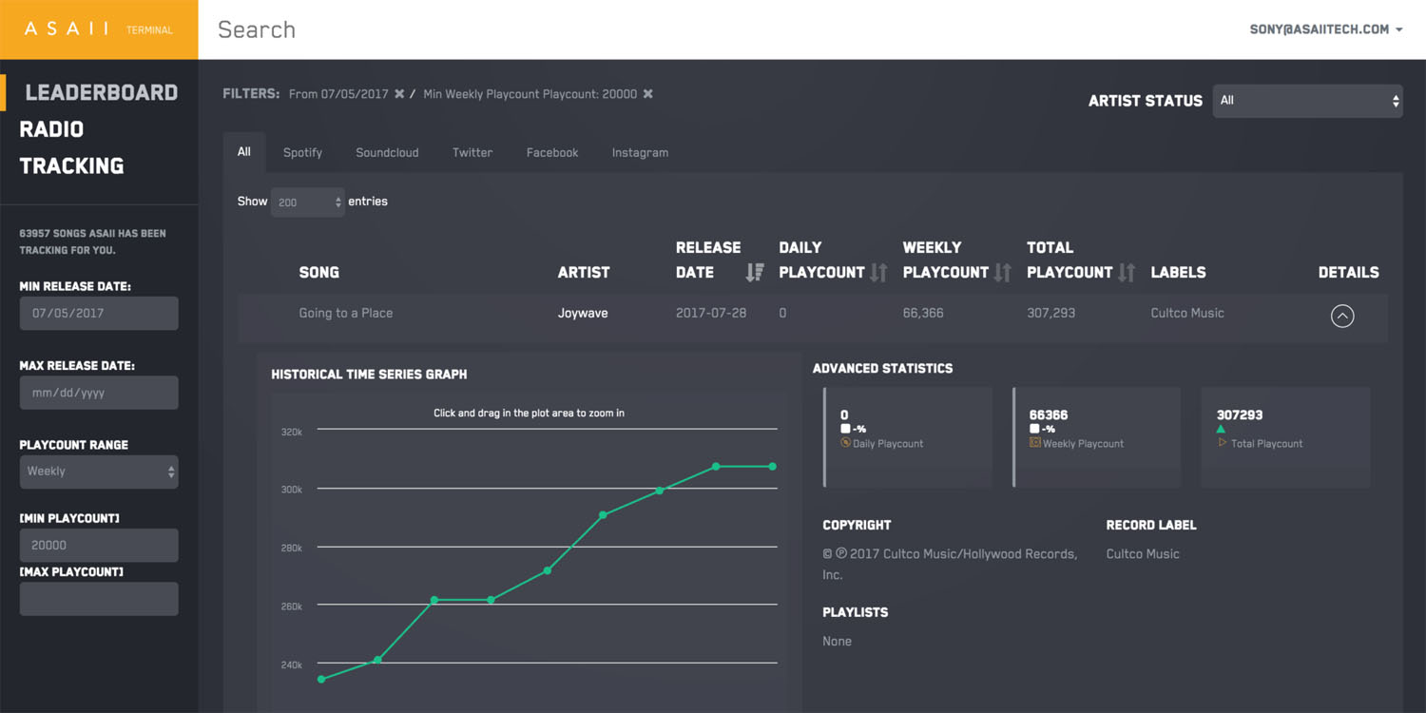Click the Weekly Playcount stat icon
The image size is (1426, 713).
[x=1035, y=443]
